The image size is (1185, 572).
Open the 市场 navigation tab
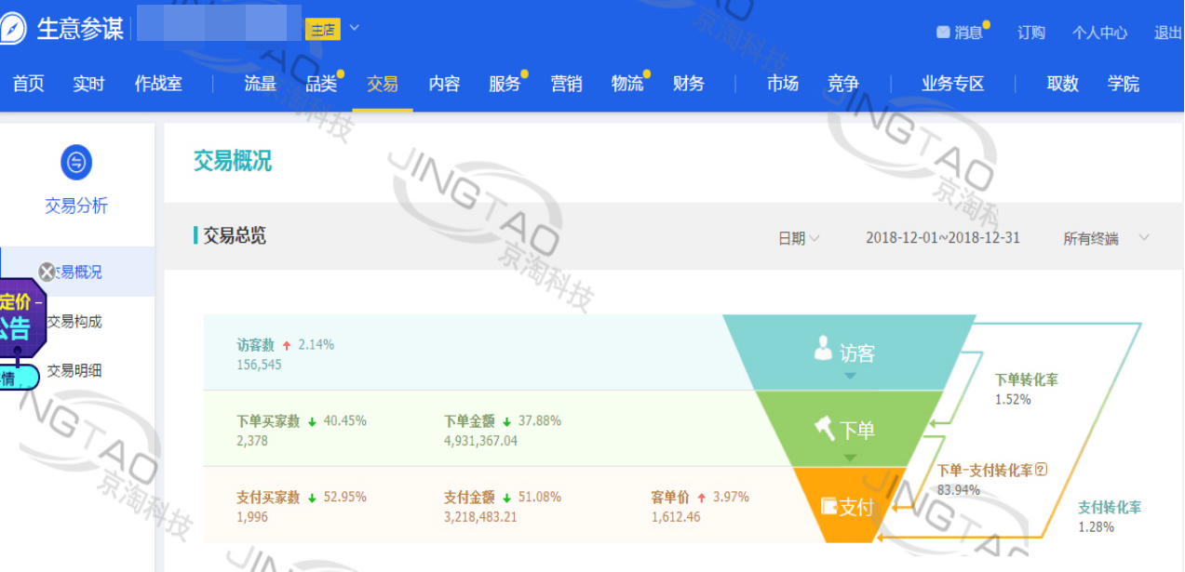783,84
